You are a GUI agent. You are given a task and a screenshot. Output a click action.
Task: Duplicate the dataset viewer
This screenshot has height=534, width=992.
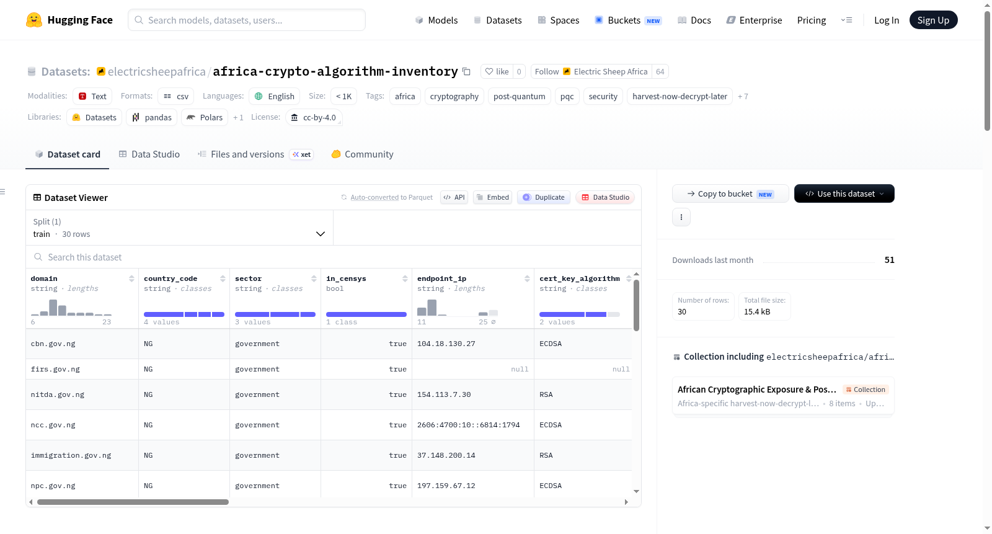(x=544, y=197)
